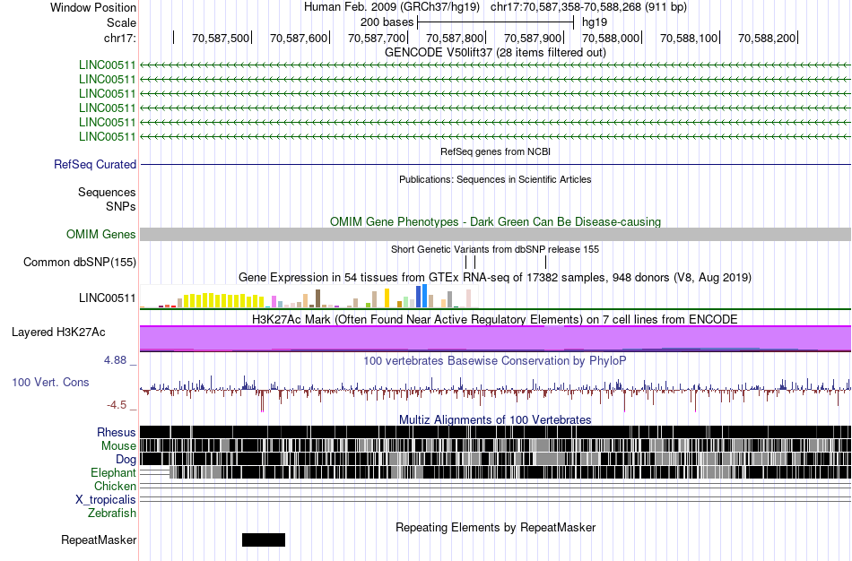Image resolution: width=852 pixels, height=561 pixels.
Task: Open Short Genetic Variants from dbSNP title
Action: (x=495, y=249)
